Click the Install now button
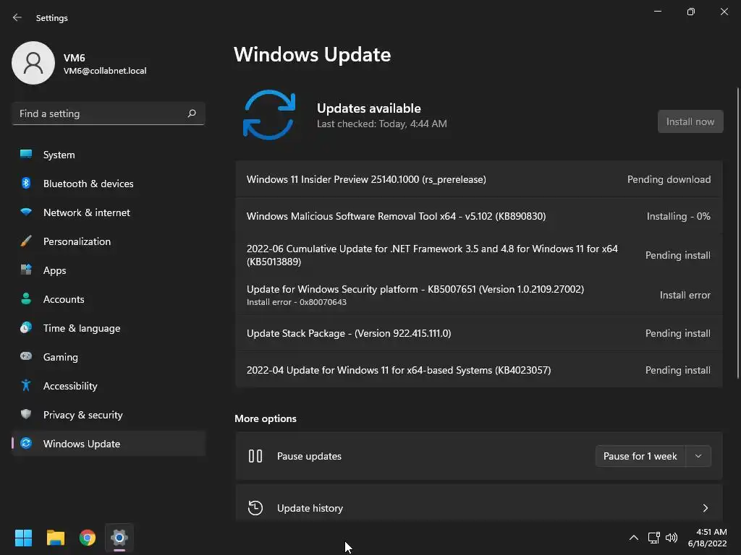741x555 pixels. point(690,121)
